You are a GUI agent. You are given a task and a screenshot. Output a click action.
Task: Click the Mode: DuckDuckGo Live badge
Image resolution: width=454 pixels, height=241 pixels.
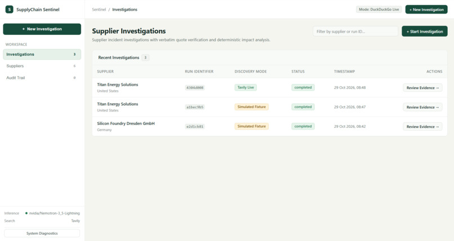pos(379,10)
